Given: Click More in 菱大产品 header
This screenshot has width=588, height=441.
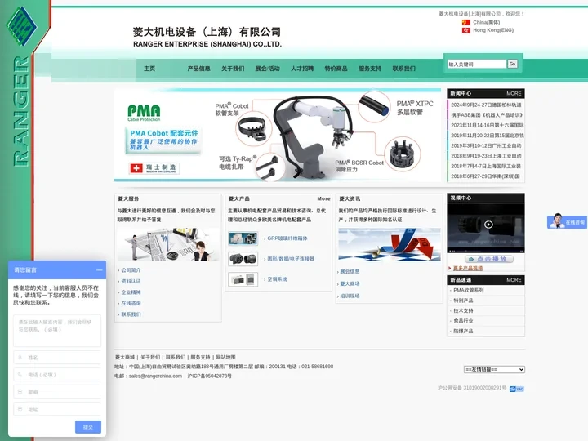Looking at the screenshot, I should [323, 198].
